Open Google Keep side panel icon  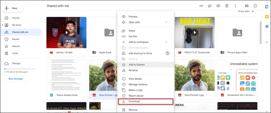(267, 16)
